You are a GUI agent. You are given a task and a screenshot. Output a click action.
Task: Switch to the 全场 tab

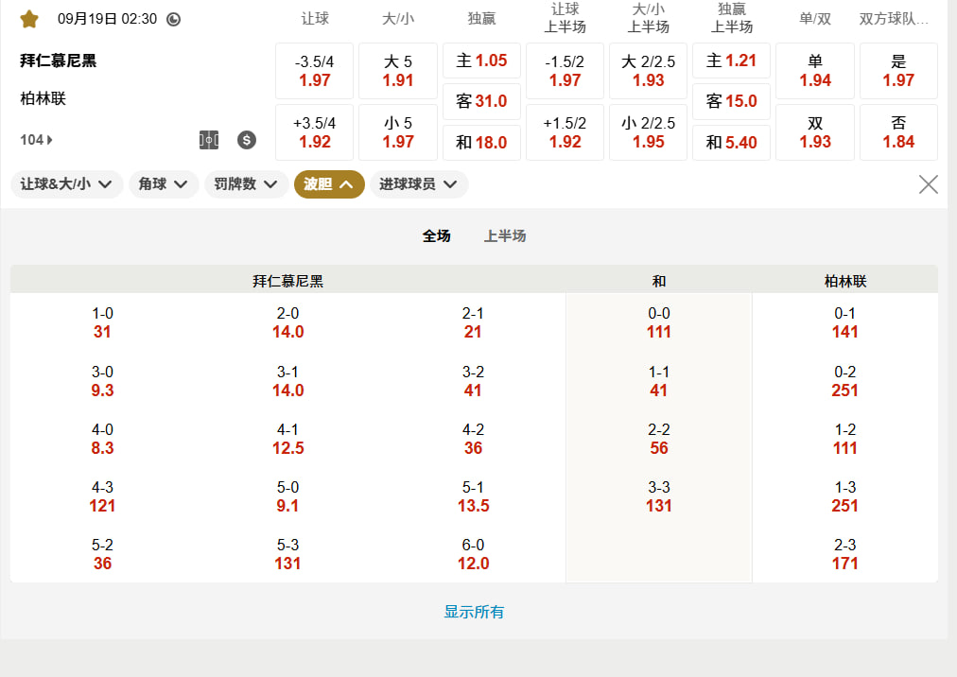436,235
